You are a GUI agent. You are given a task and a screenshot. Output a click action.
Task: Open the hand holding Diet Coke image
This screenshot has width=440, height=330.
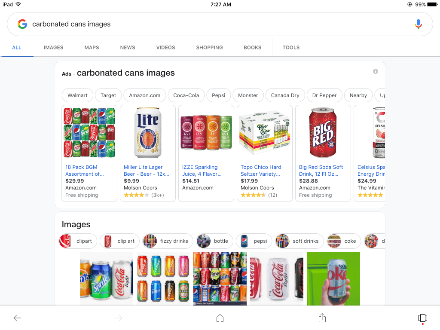pos(333,278)
